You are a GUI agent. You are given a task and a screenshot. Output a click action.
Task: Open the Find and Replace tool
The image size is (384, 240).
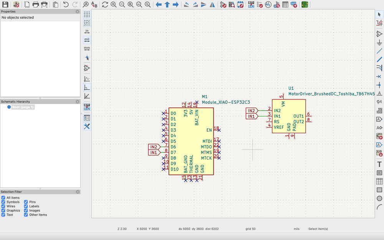click(94, 5)
